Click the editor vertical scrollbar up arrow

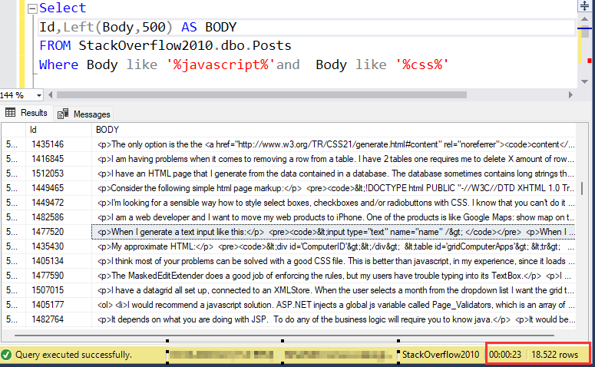click(585, 19)
